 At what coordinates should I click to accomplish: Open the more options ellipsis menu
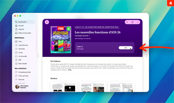pos(138,22)
